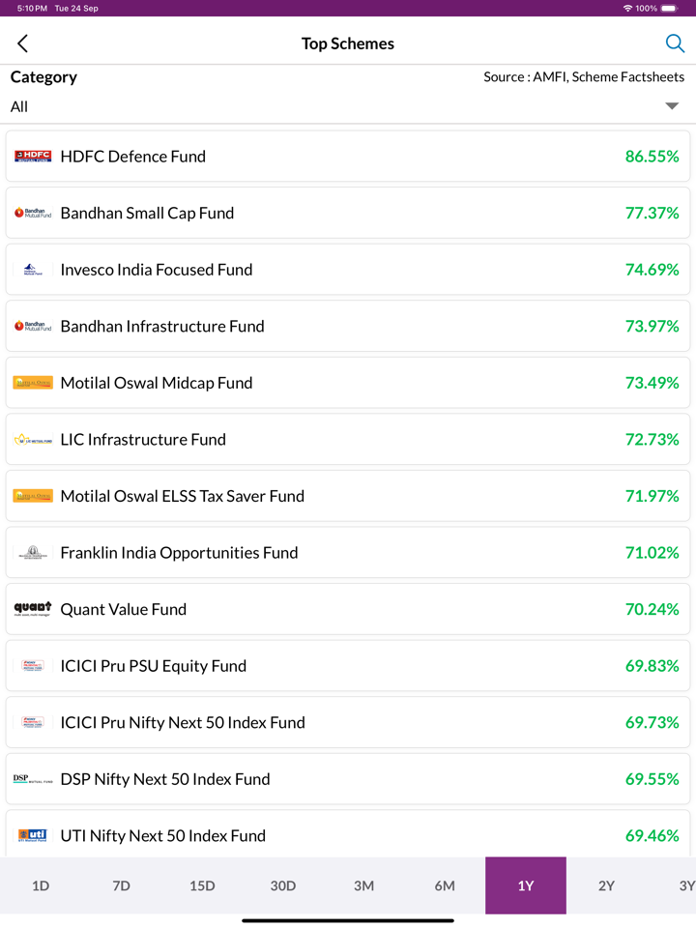Open Invesco India Focused Fund
696x928 pixels.
[x=157, y=270]
